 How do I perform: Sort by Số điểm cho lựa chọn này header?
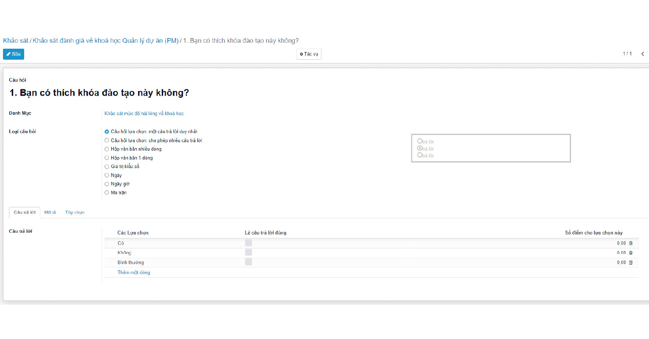pos(594,233)
